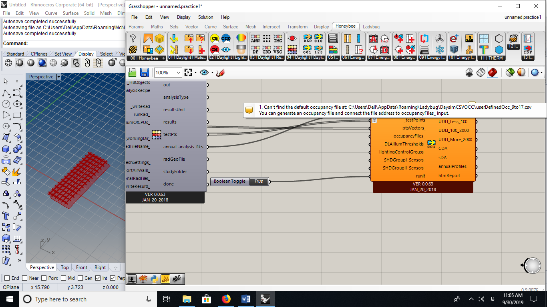This screenshot has width=547, height=307.
Task: Toggle the Mid osnap checkbox
Action: point(64,278)
